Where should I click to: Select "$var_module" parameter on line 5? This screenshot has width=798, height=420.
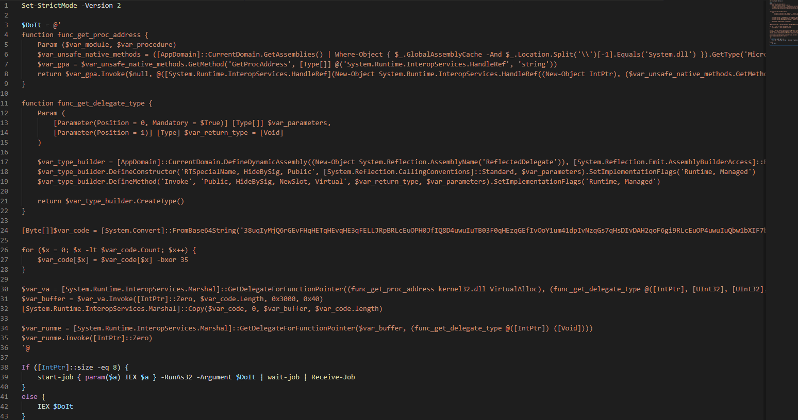click(x=87, y=45)
